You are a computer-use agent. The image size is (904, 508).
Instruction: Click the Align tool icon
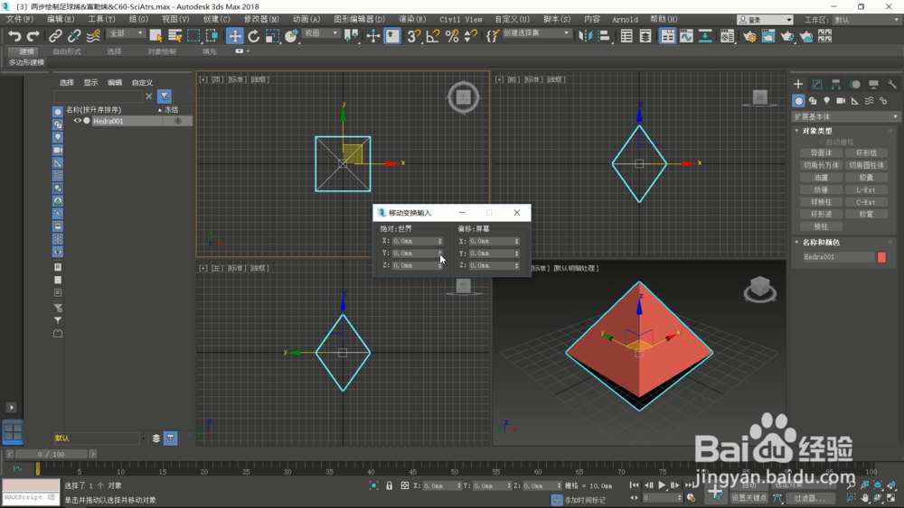(604, 36)
